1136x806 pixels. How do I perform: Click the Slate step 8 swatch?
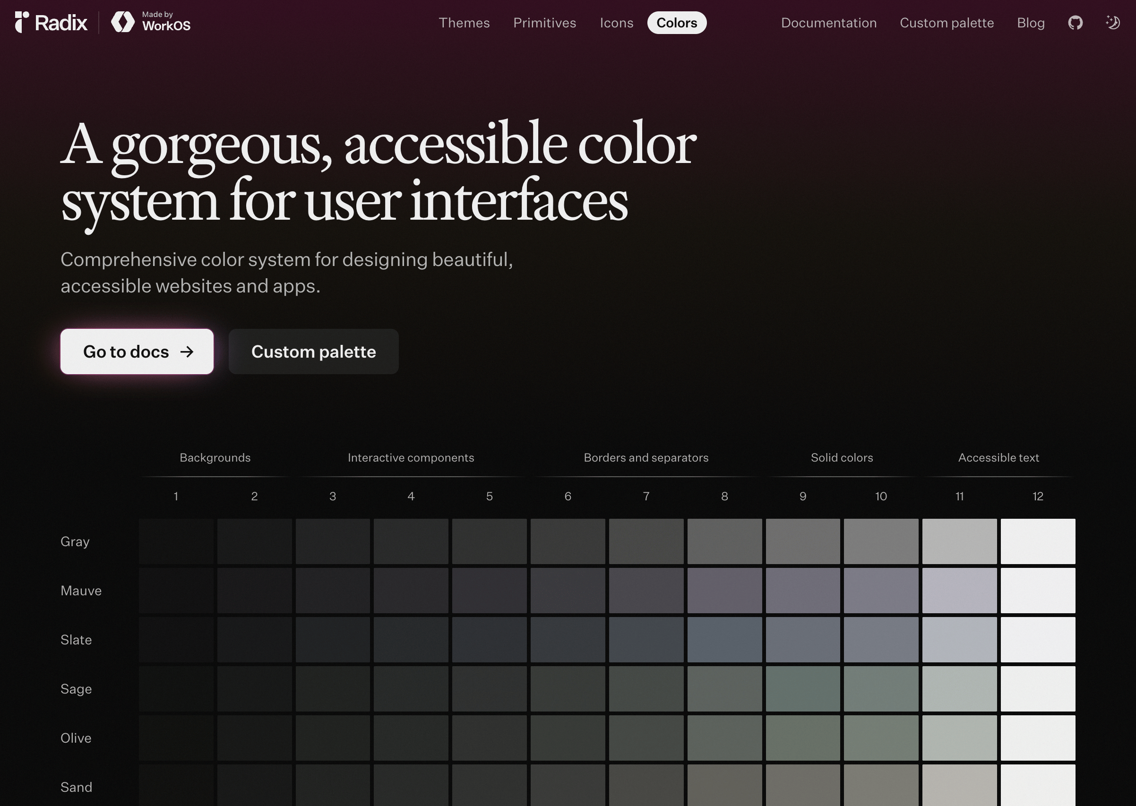click(724, 639)
